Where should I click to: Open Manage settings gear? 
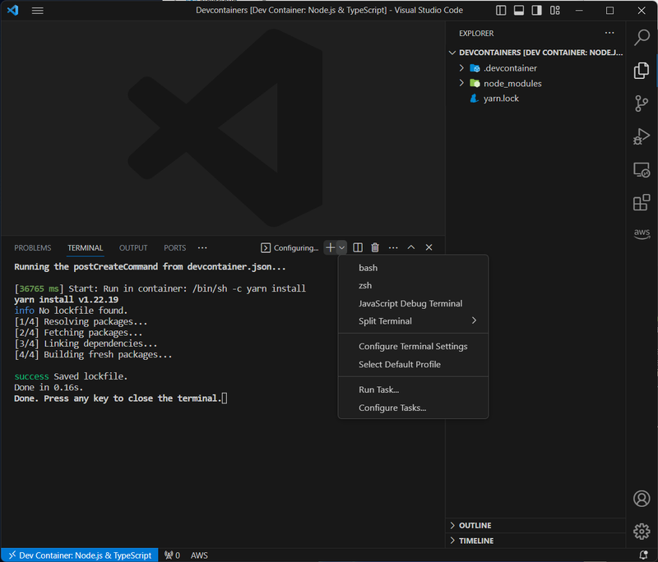pos(642,532)
